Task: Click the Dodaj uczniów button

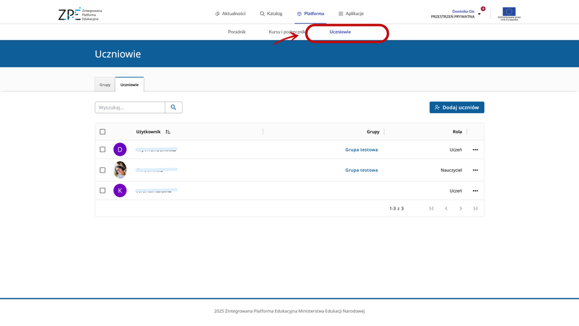Action: coord(457,107)
